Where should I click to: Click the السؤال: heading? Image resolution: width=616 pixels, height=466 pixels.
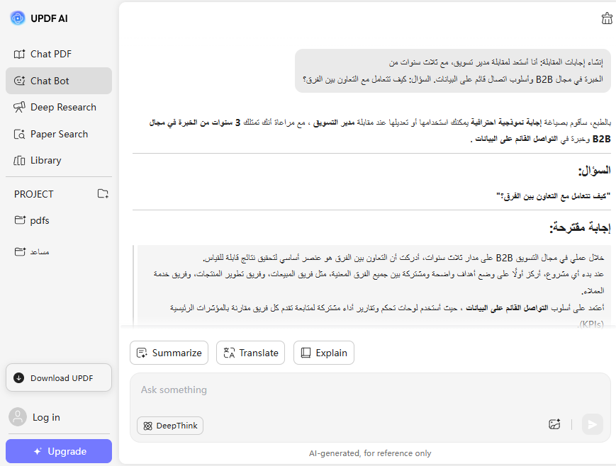click(x=594, y=171)
